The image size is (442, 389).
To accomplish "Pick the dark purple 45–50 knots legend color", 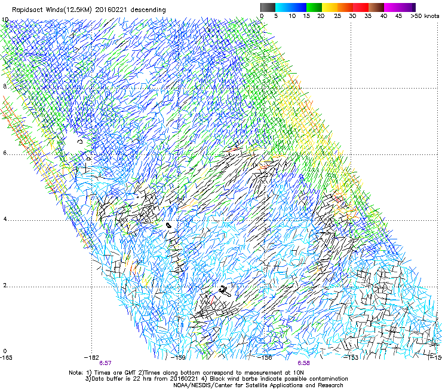I will click(407, 7).
